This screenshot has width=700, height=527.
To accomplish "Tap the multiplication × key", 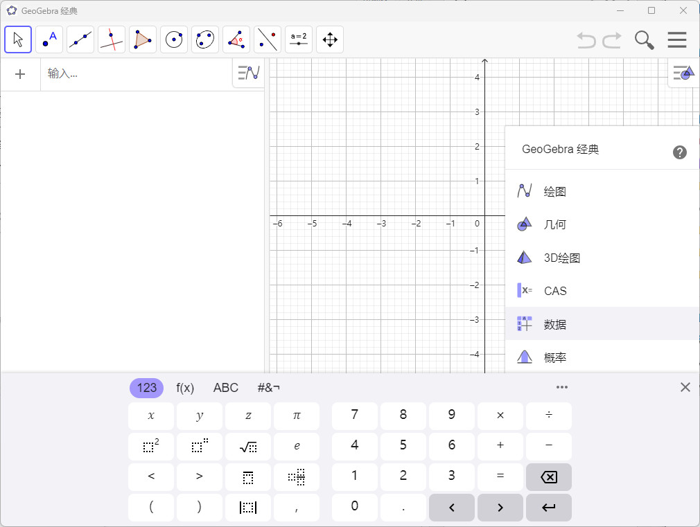I will (500, 416).
